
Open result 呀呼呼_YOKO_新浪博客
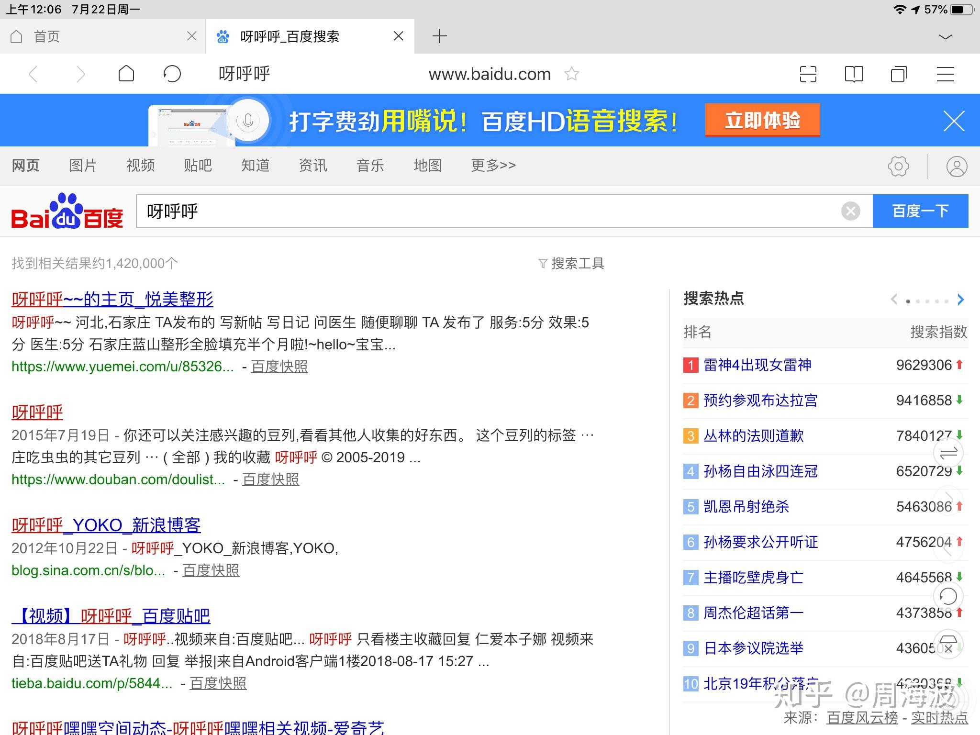click(x=106, y=525)
